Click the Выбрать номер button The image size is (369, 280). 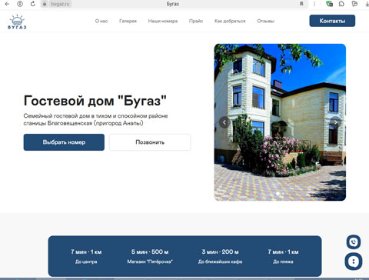click(64, 142)
